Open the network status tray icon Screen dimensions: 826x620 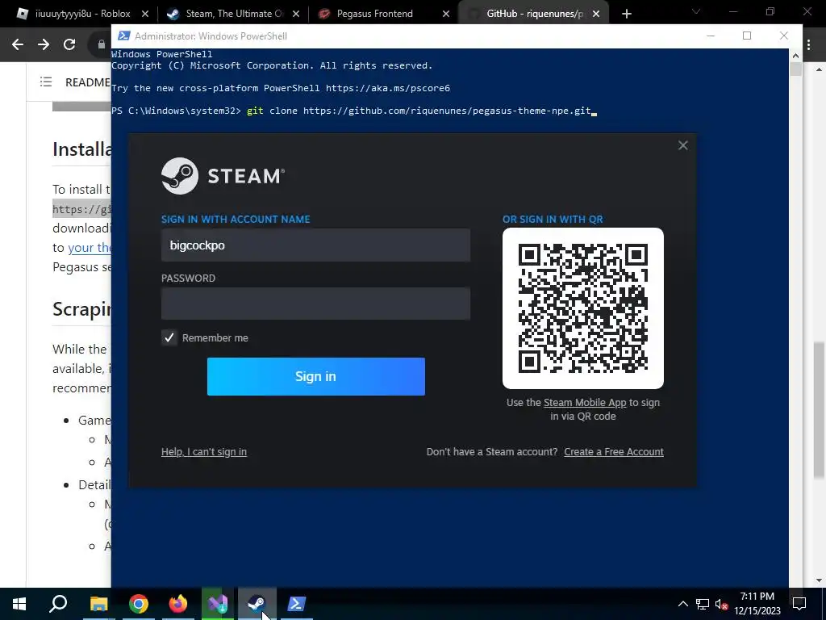click(703, 604)
